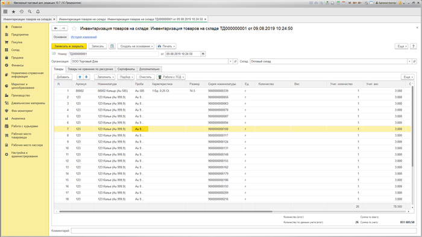Go back with left arrow button
422x237 pixels.
coord(55,28)
